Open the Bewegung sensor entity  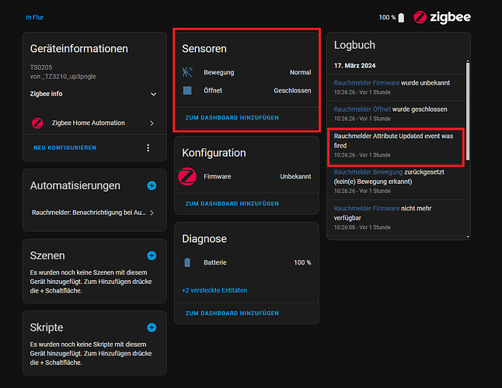tap(246, 72)
